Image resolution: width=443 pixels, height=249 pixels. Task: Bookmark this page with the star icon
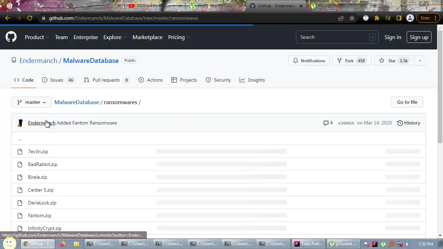point(352,18)
